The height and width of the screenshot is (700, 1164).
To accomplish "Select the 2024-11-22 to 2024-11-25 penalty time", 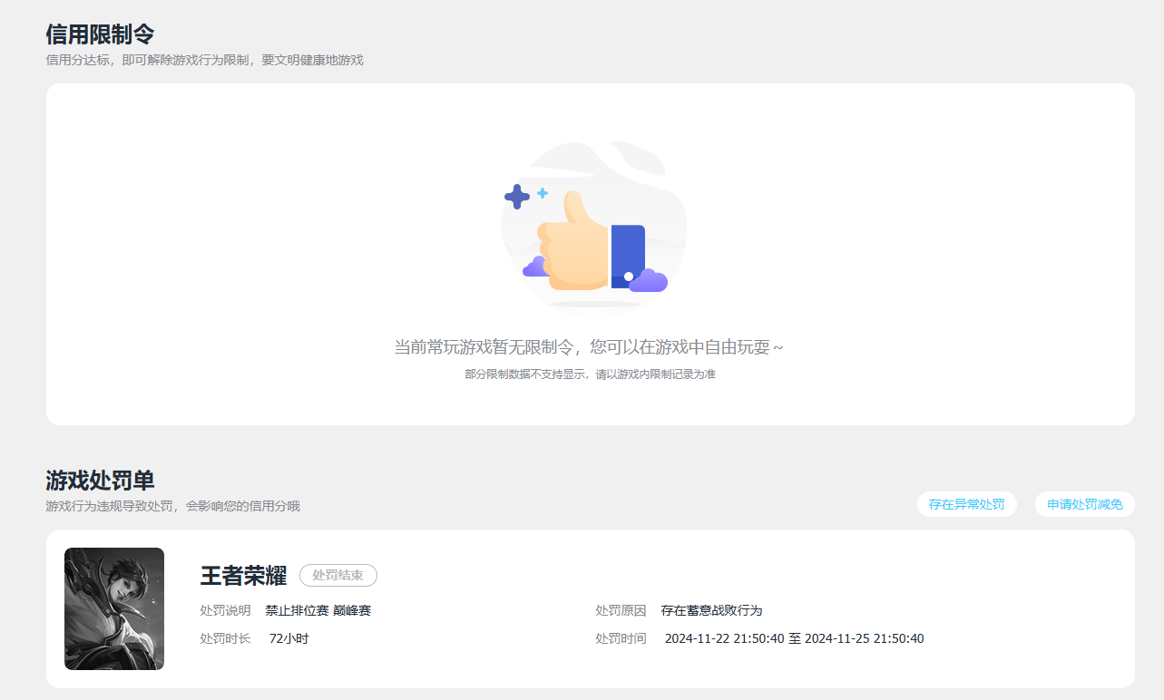I will 794,638.
